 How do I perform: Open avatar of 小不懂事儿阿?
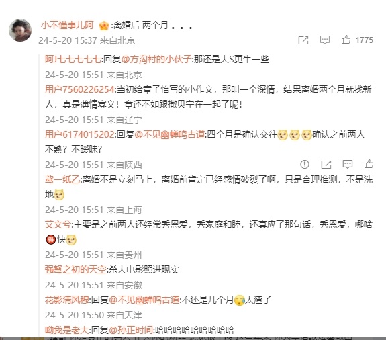20,30
